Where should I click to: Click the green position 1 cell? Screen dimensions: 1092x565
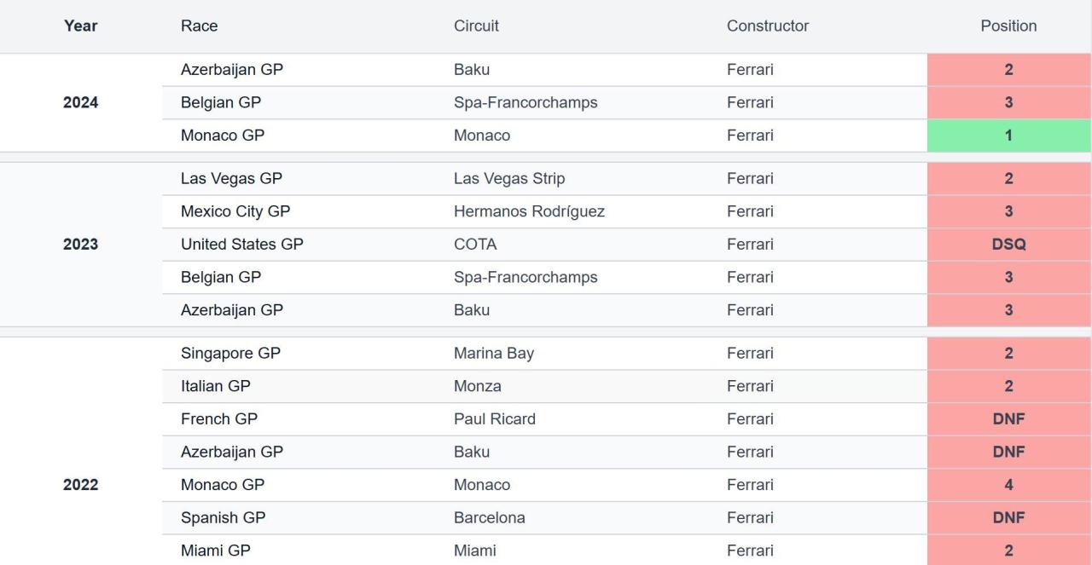(x=1008, y=135)
